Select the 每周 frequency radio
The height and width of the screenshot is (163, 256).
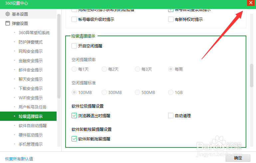tap(171, 69)
